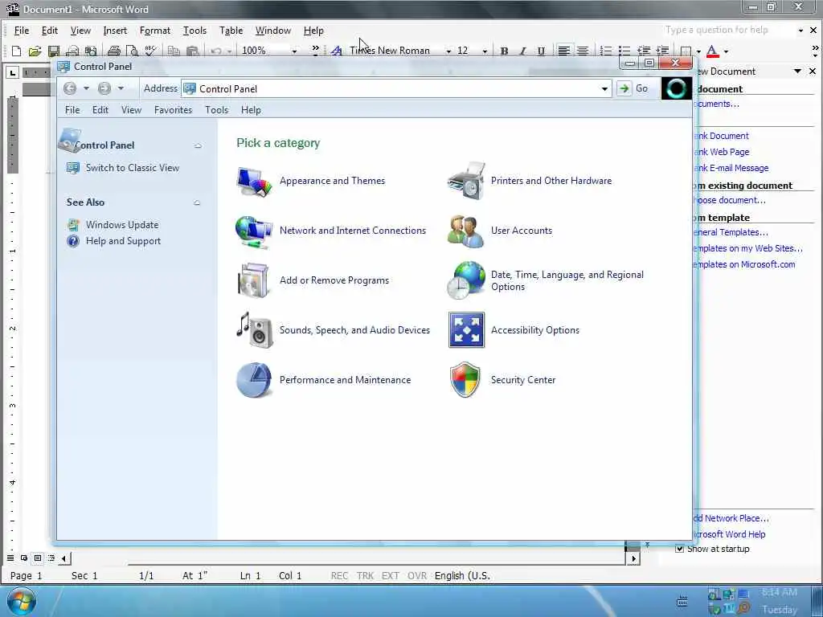Toggle bulleted list in Word toolbar

point(624,51)
